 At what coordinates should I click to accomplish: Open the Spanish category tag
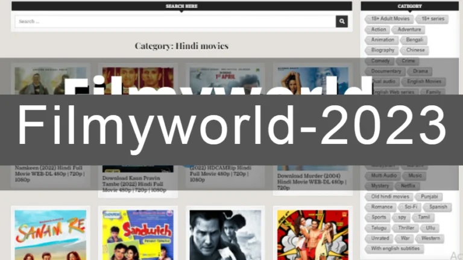click(x=437, y=207)
